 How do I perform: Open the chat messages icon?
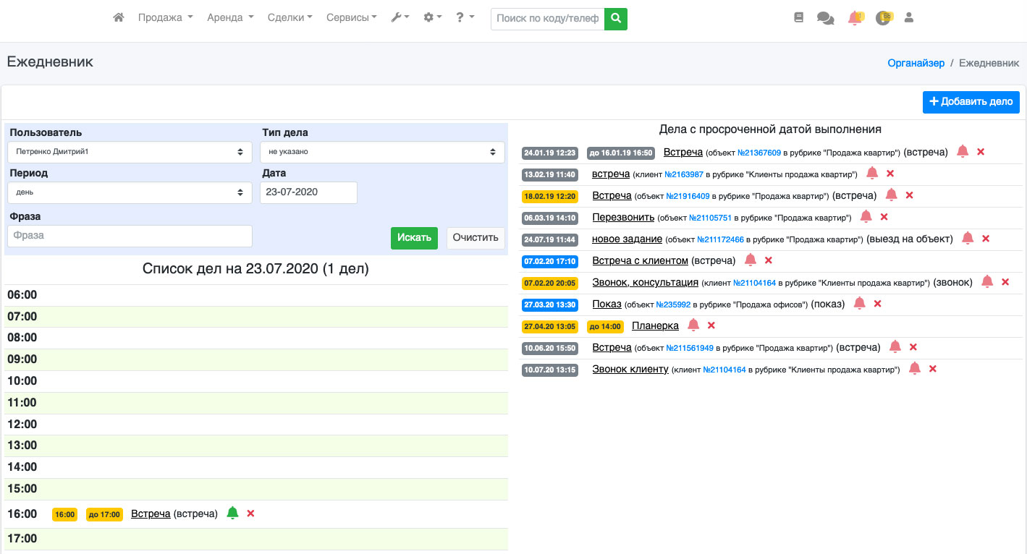click(825, 18)
